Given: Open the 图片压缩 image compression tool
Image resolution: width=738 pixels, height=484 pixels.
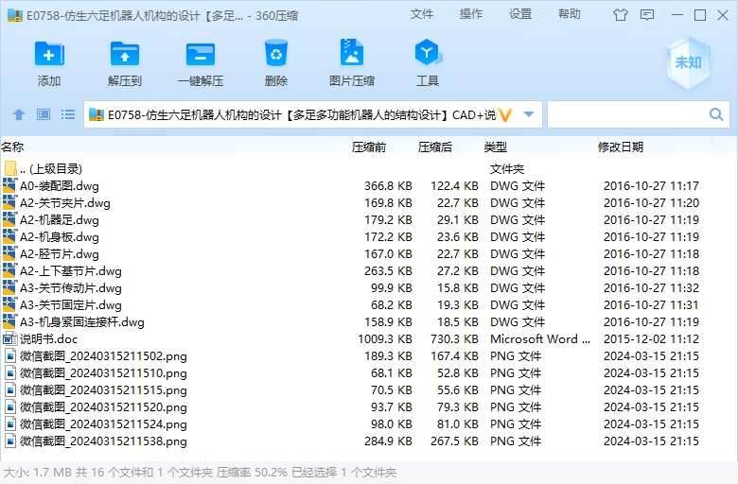Looking at the screenshot, I should point(352,52).
